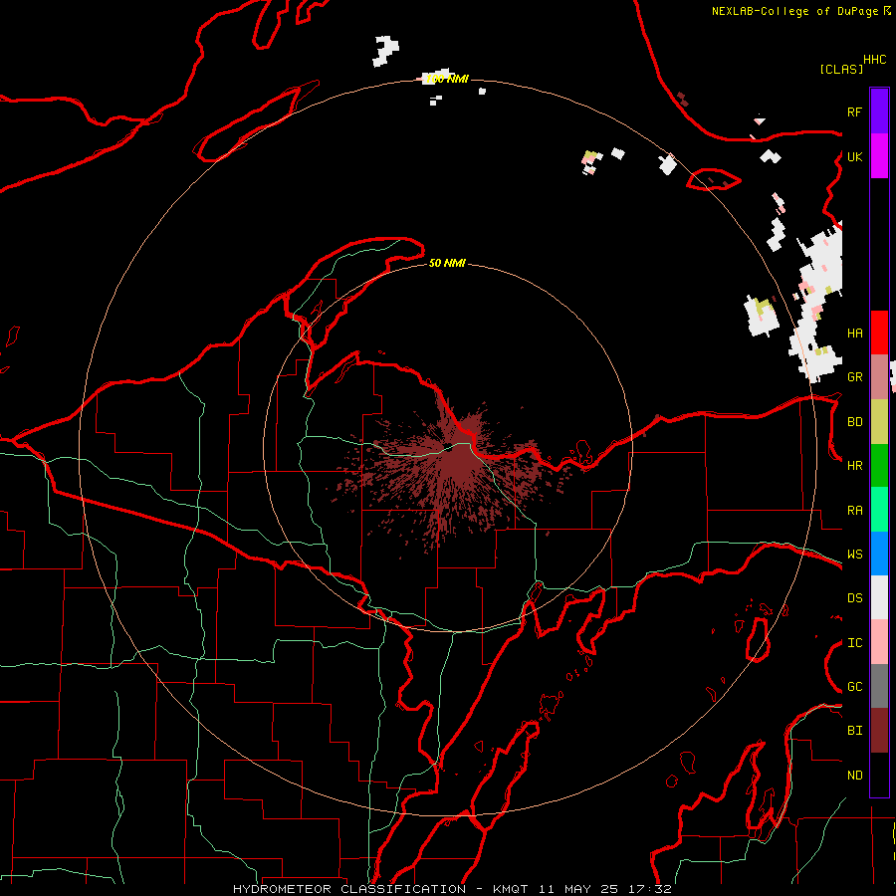Click the yellow BD legend color swatch
896x896 pixels.
879,422
